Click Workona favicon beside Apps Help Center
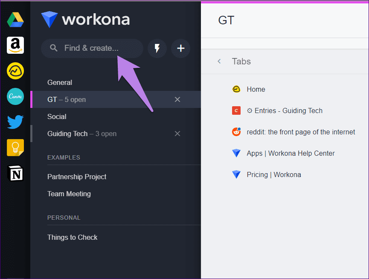Viewport: 369px width, 279px height. 236,153
